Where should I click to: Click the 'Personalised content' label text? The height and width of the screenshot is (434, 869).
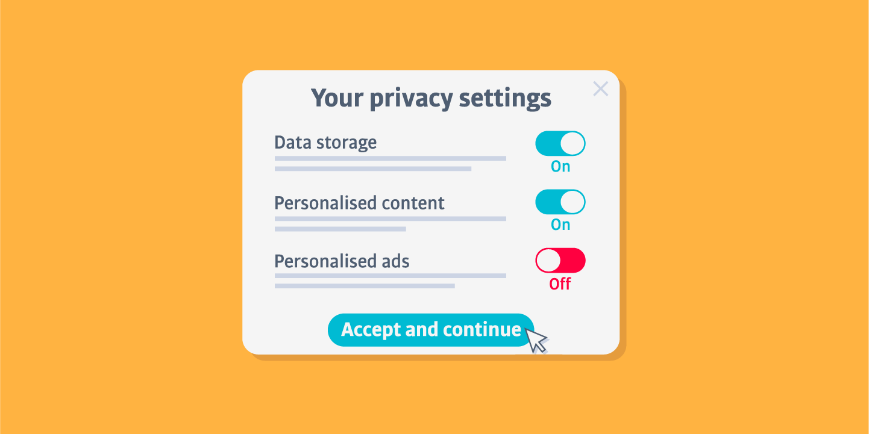click(x=359, y=203)
